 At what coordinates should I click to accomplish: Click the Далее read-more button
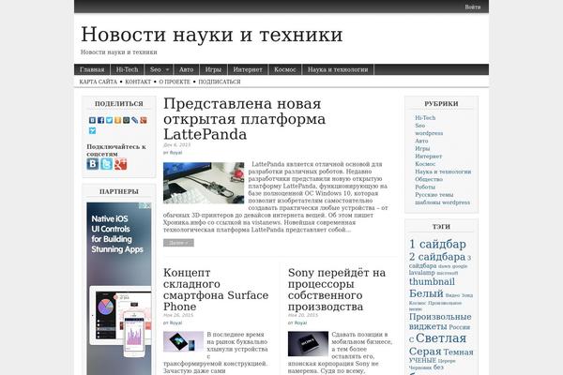pyautogui.click(x=178, y=243)
